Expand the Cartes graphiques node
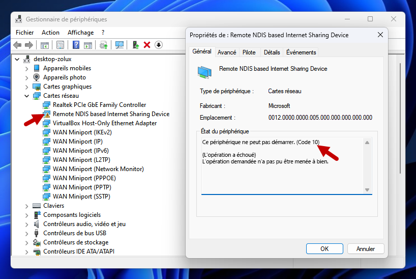416x279 pixels. pos(26,87)
